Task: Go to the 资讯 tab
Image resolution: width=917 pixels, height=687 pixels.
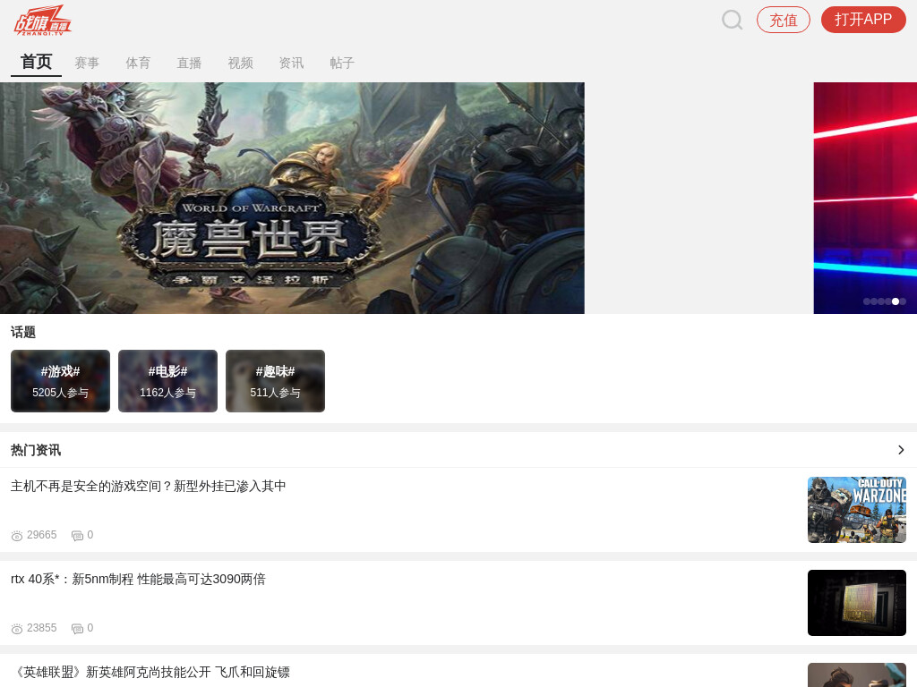Action: [291, 63]
